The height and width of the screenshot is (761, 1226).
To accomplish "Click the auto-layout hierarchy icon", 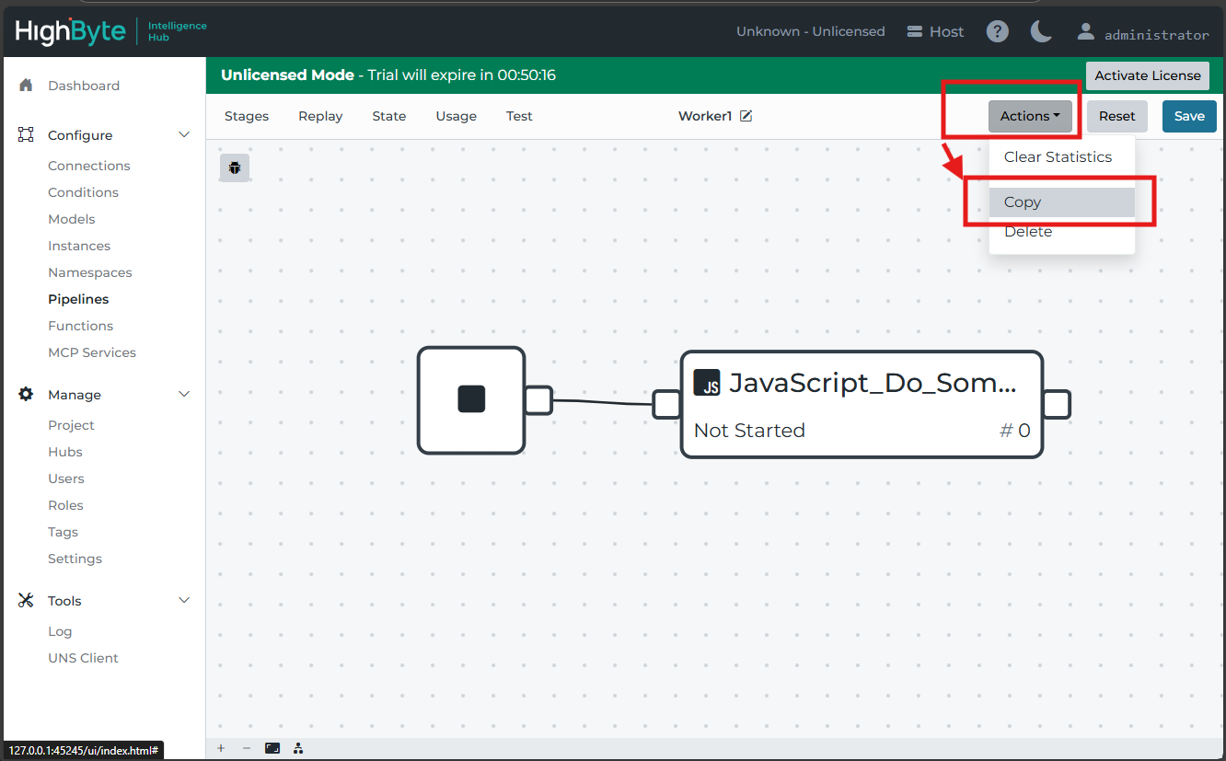I will (x=298, y=748).
